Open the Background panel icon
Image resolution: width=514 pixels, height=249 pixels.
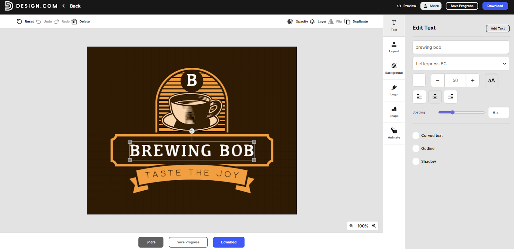pos(394,66)
